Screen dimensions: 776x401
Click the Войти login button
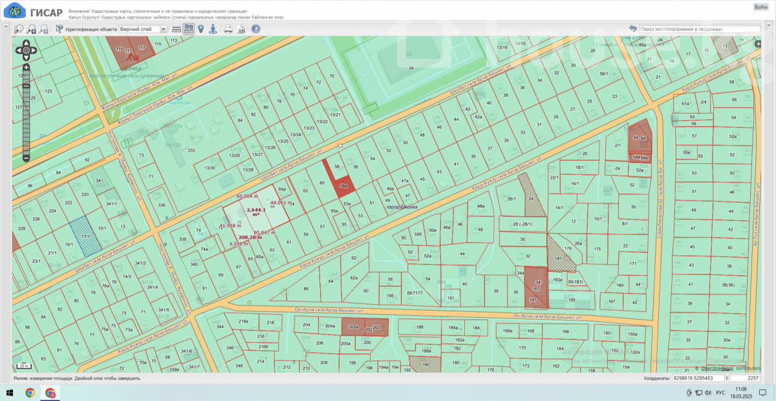point(760,7)
